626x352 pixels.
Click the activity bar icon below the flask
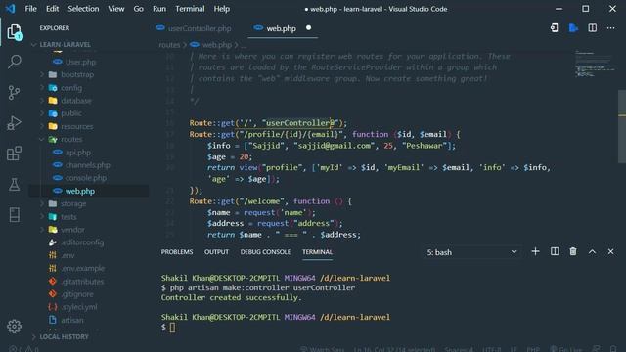15,215
